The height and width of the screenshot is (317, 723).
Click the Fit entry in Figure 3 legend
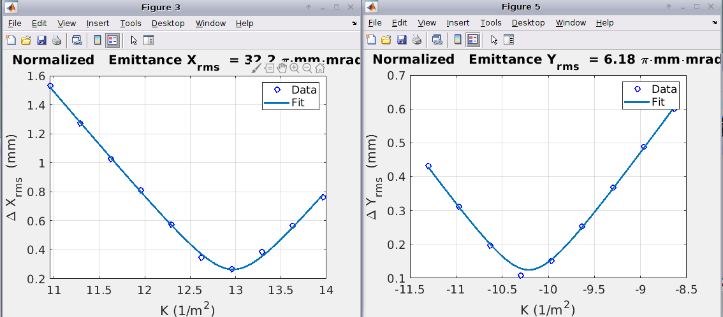(x=298, y=102)
